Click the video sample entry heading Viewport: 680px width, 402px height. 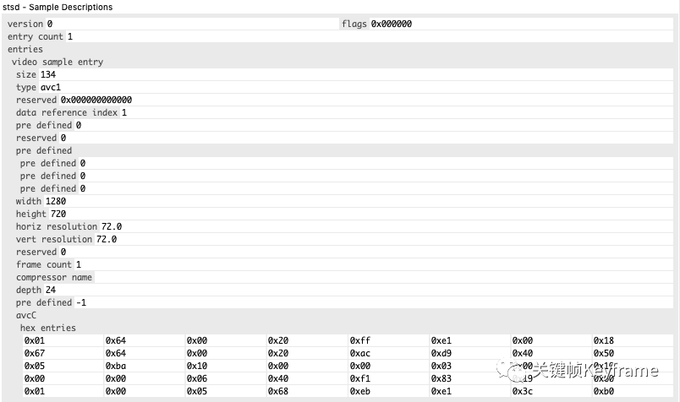[58, 62]
